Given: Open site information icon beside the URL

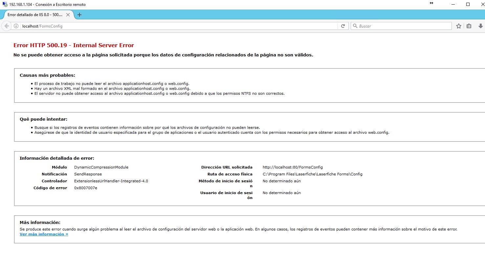Looking at the screenshot, I should (16, 26).
